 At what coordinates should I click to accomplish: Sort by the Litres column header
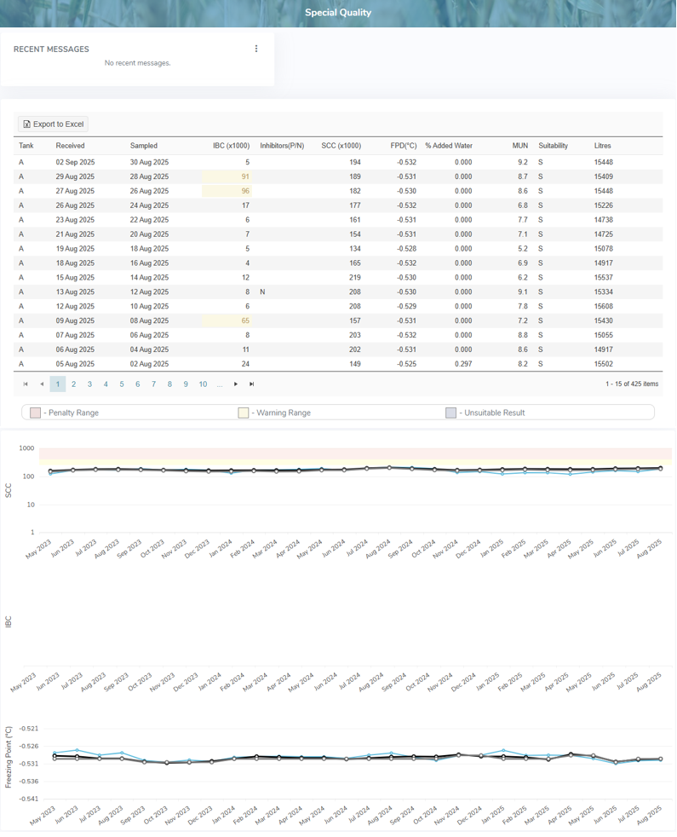(602, 146)
